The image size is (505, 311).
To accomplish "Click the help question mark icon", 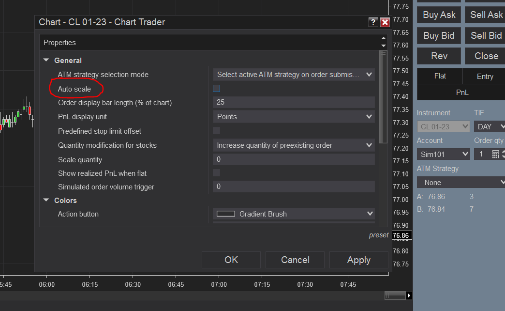I will pyautogui.click(x=373, y=22).
